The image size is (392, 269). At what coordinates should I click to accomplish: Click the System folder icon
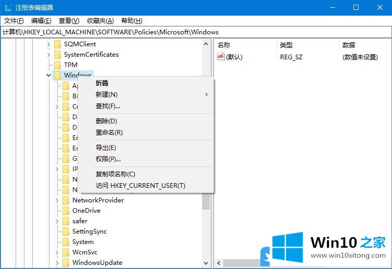(66, 242)
